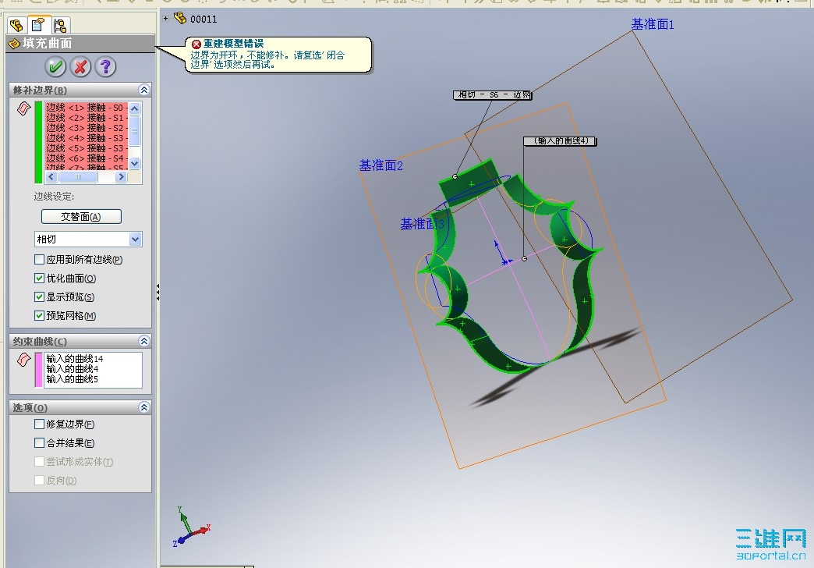Cancel fill surface with red X
This screenshot has width=814, height=568.
(x=80, y=66)
